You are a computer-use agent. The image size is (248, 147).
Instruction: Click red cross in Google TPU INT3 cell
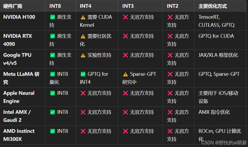pyautogui.click(x=125, y=55)
